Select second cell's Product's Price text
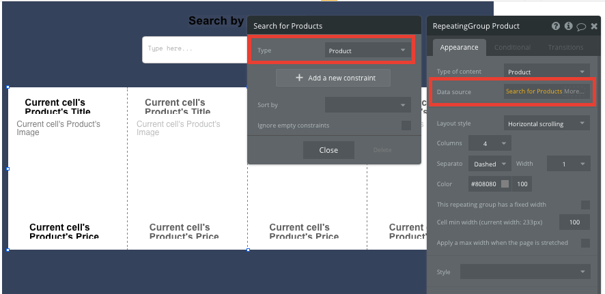The image size is (605, 294). (184, 231)
